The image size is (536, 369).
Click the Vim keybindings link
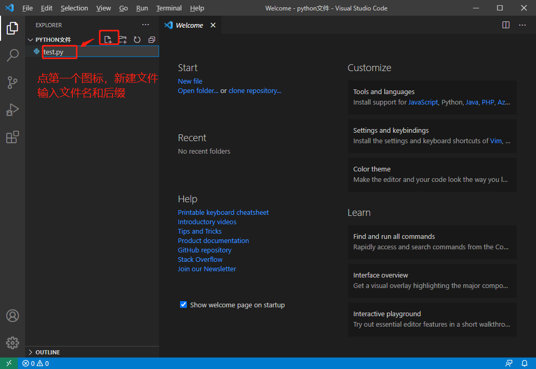coord(496,141)
